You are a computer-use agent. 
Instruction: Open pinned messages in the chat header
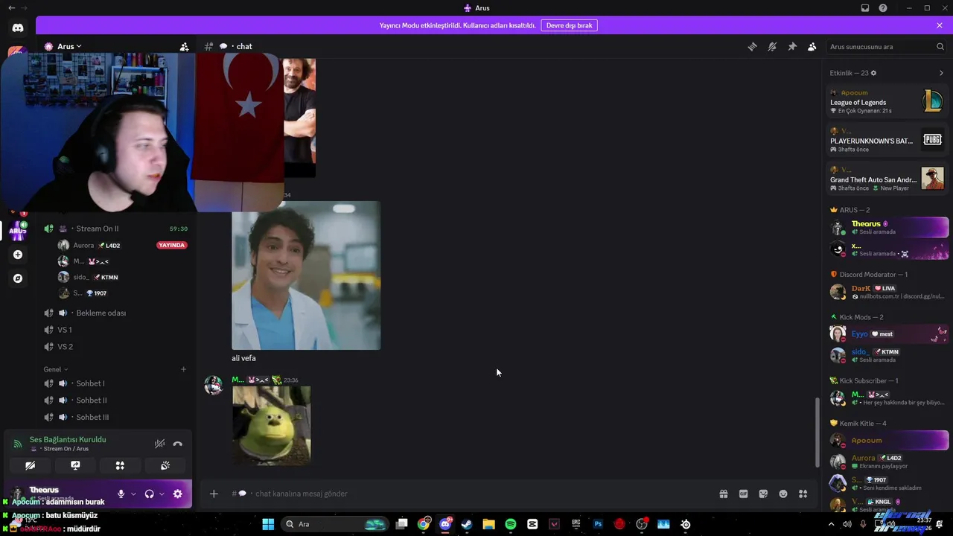pos(792,46)
